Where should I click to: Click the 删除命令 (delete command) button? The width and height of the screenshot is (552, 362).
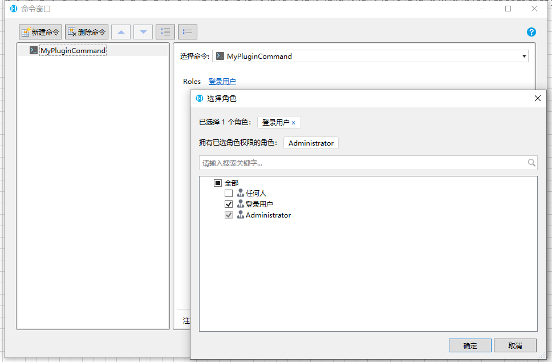click(x=87, y=32)
